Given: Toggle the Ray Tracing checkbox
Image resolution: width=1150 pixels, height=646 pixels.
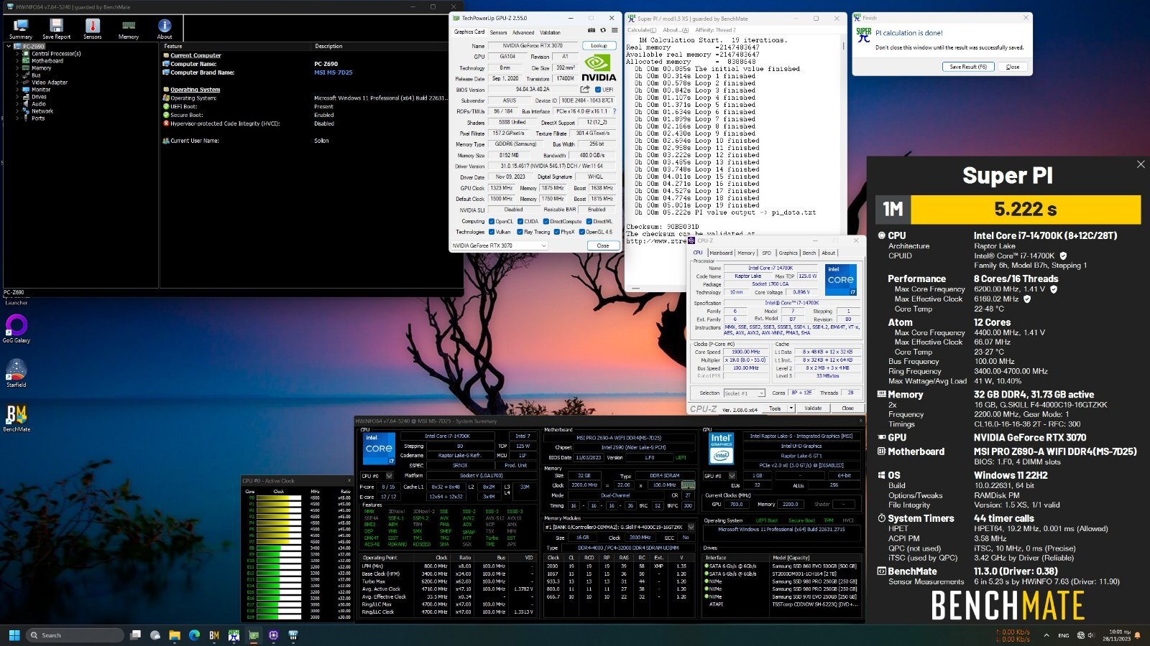Looking at the screenshot, I should pyautogui.click(x=520, y=232).
